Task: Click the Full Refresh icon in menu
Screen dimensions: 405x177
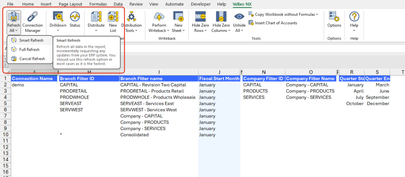Action: coord(14,49)
